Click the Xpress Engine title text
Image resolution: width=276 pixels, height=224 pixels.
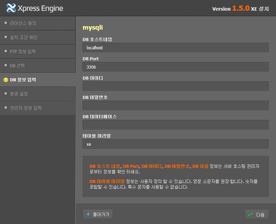[x=40, y=8]
